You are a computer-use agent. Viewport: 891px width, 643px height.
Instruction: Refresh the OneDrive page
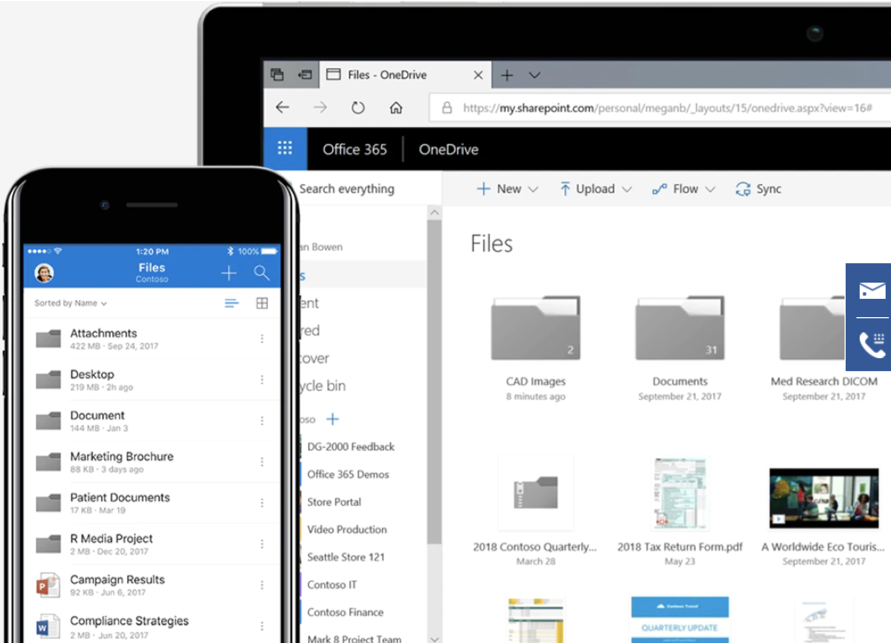click(x=358, y=107)
